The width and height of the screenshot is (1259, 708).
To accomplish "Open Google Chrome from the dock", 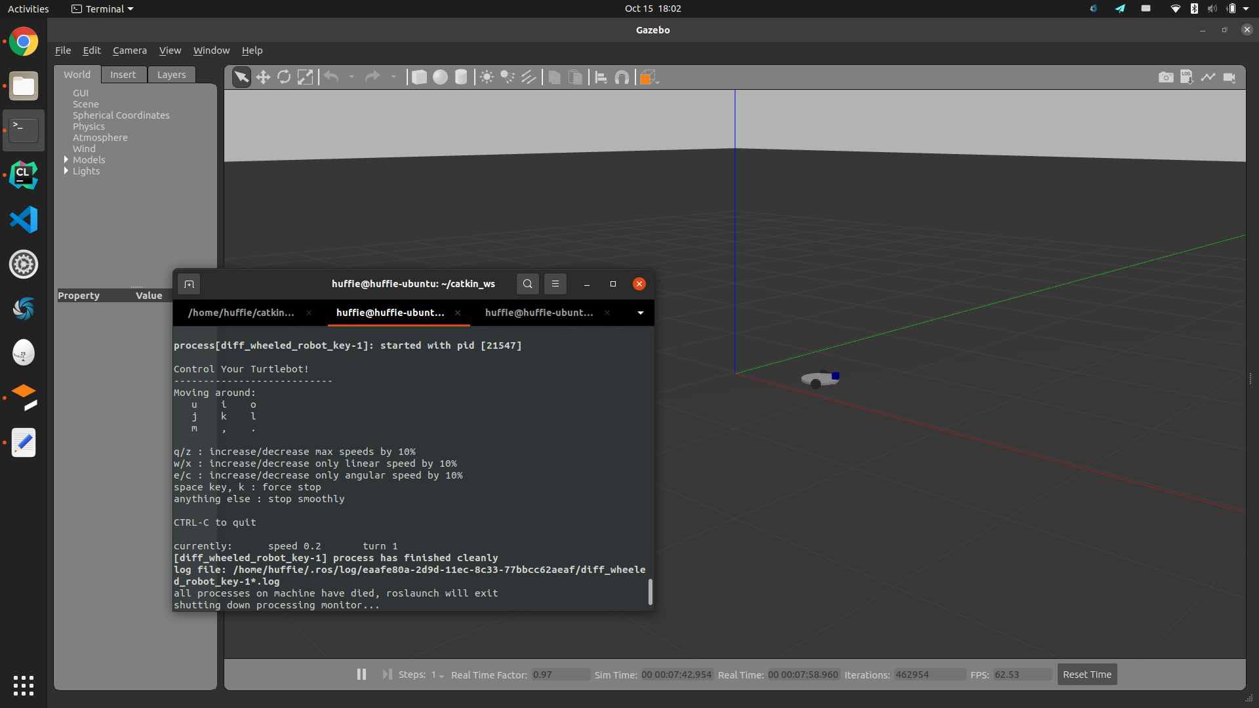I will (24, 42).
